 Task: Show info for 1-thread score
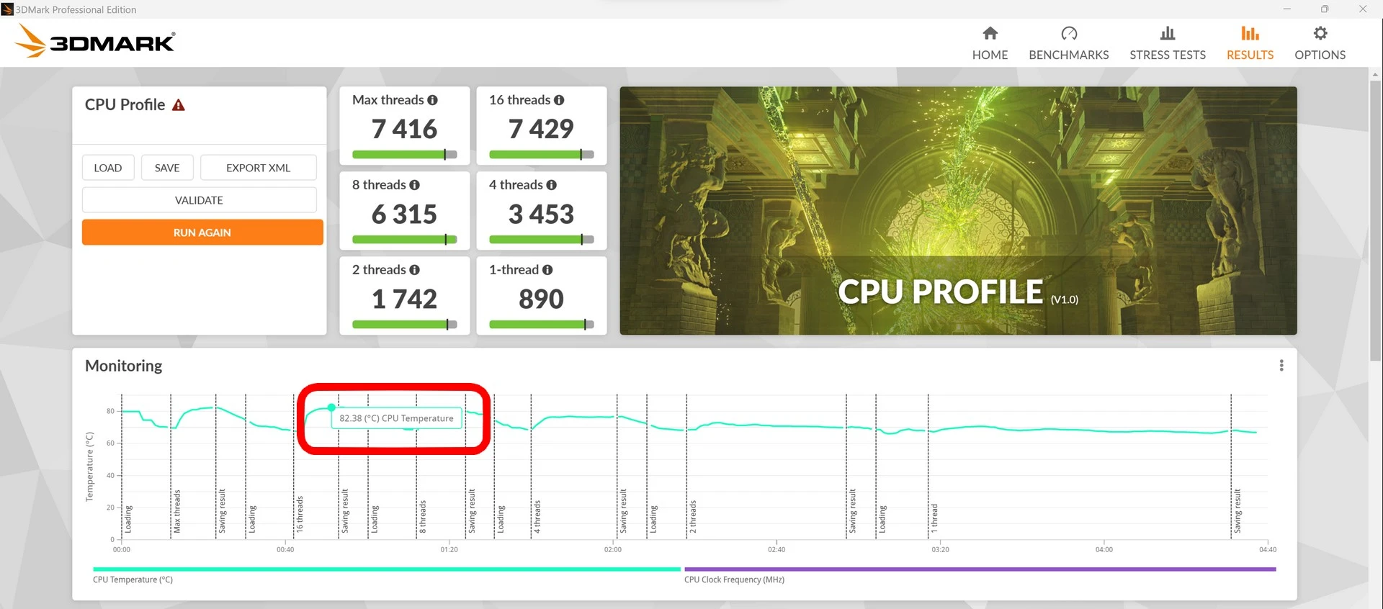pyautogui.click(x=547, y=270)
